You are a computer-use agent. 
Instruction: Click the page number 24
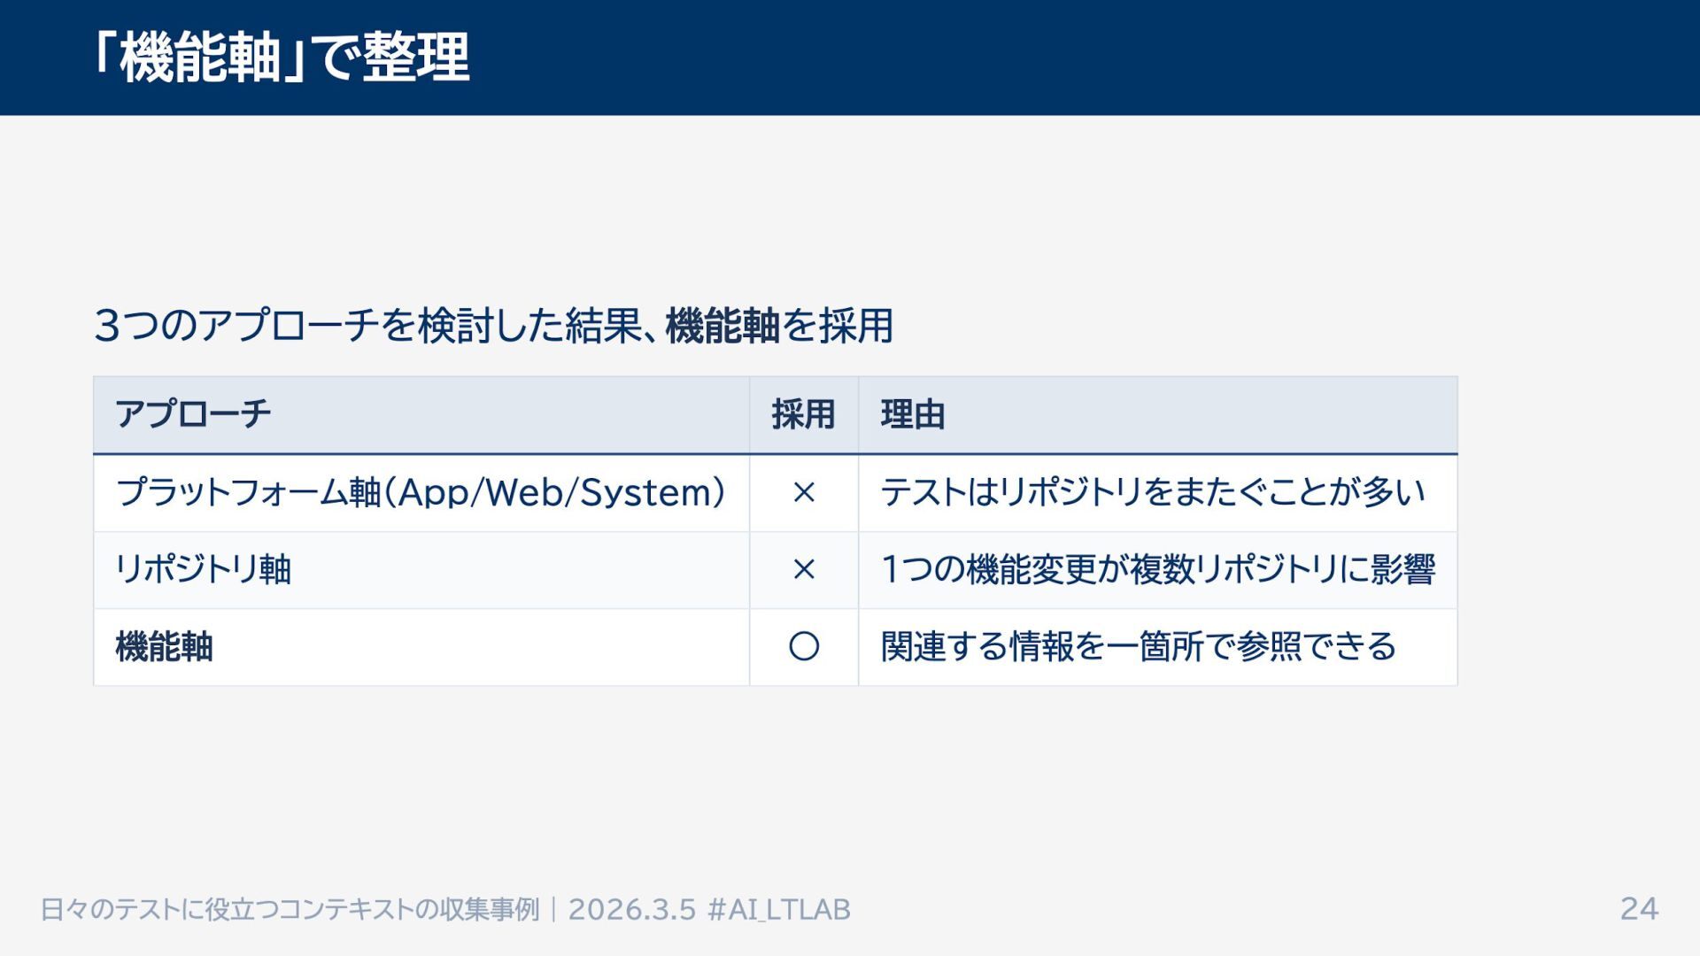1639,909
